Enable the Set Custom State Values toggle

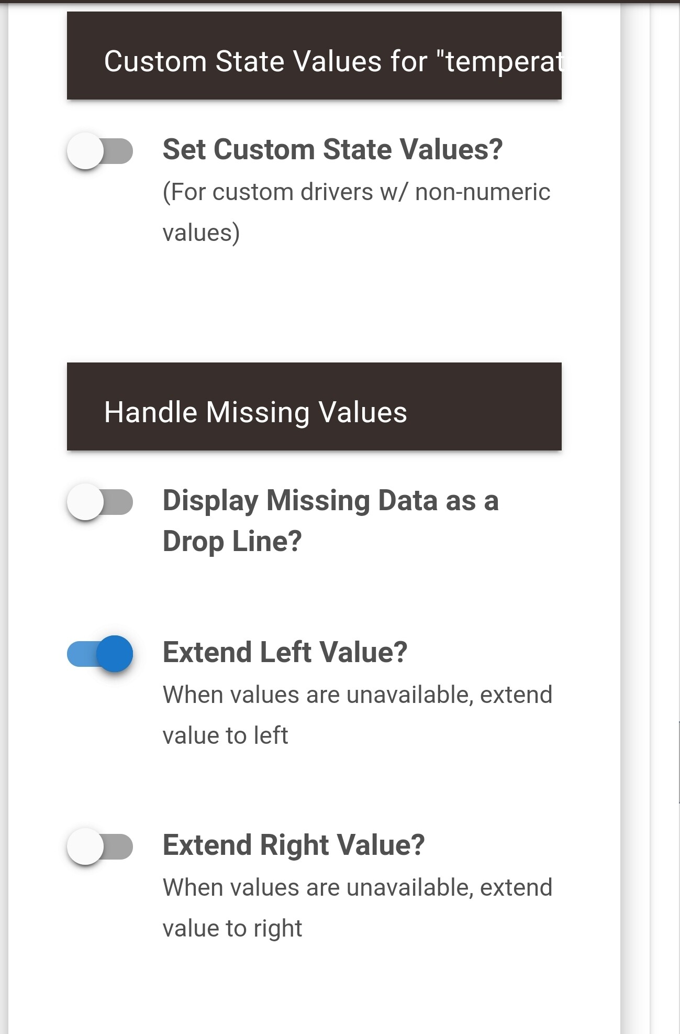click(99, 151)
